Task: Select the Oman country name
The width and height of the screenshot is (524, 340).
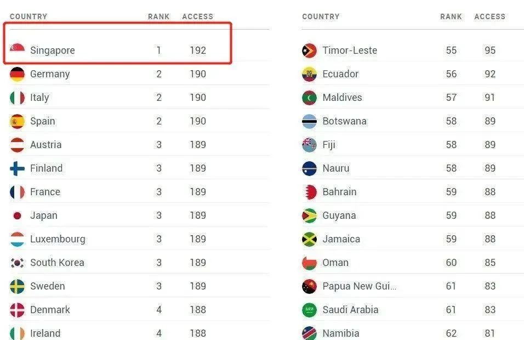Action: click(x=335, y=263)
